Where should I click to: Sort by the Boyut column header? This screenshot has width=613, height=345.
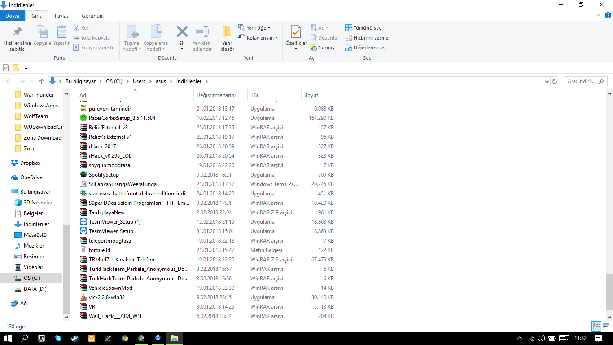point(319,95)
